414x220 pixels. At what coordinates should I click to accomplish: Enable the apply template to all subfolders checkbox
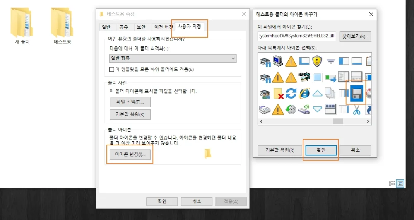click(111, 69)
